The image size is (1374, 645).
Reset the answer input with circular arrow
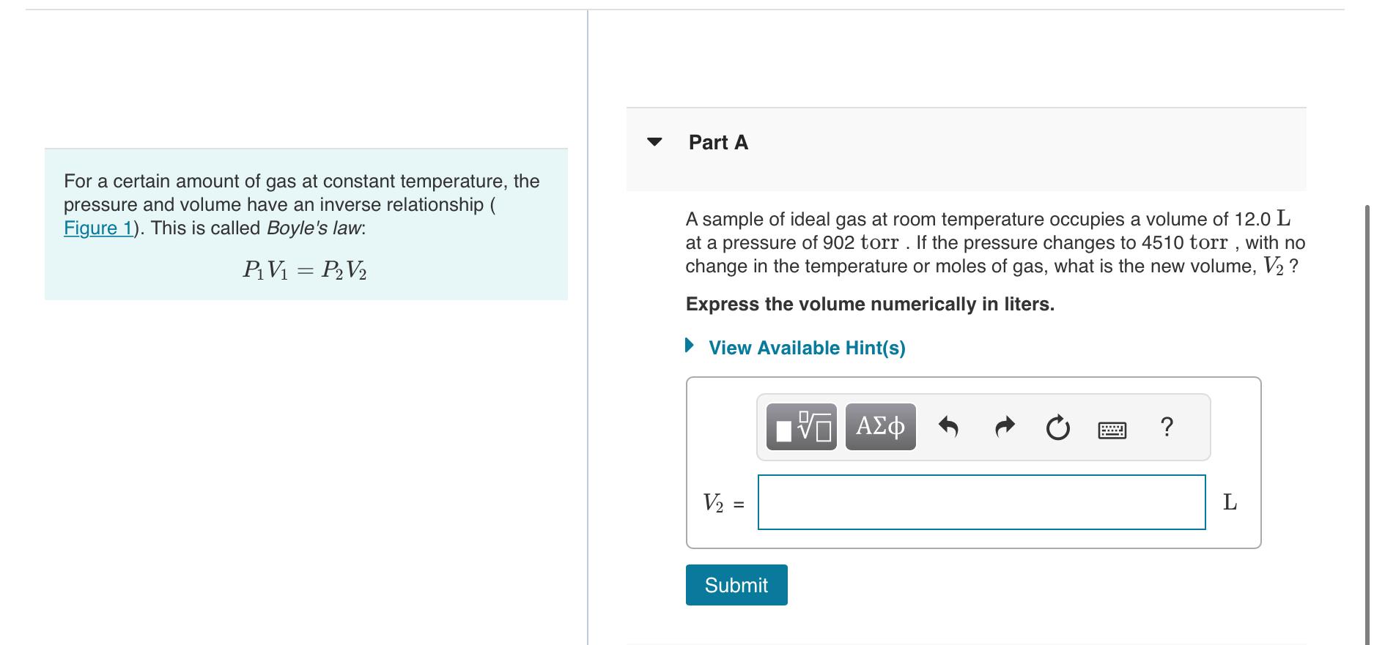click(x=1057, y=426)
